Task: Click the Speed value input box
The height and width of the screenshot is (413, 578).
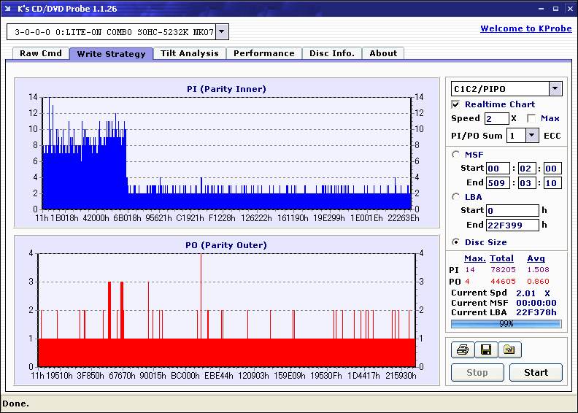Action: (x=496, y=118)
